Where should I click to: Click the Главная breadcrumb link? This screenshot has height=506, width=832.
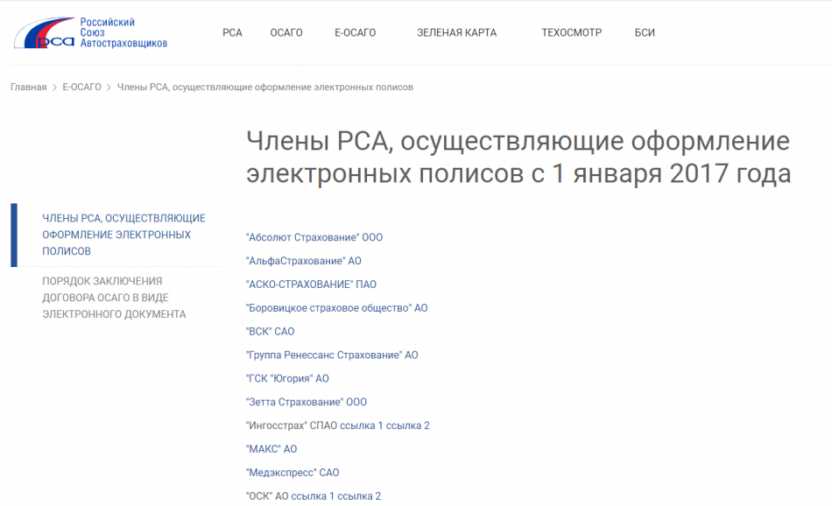click(x=29, y=88)
